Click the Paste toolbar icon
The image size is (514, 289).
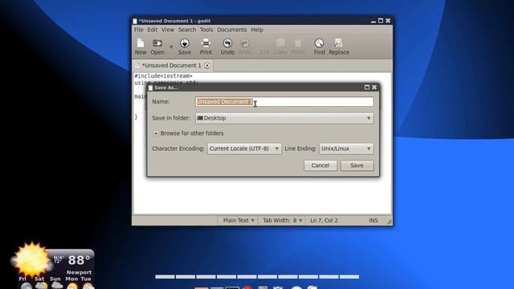tap(298, 47)
